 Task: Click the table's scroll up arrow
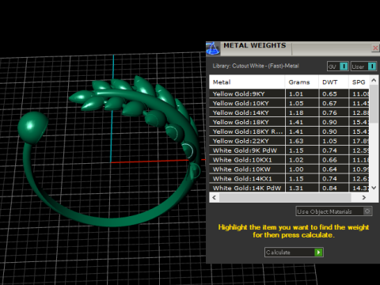[374, 80]
